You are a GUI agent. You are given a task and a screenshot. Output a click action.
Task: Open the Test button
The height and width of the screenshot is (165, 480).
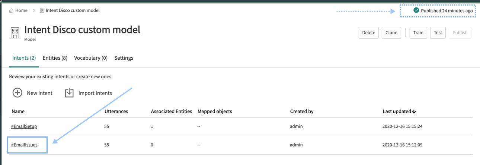(x=438, y=33)
